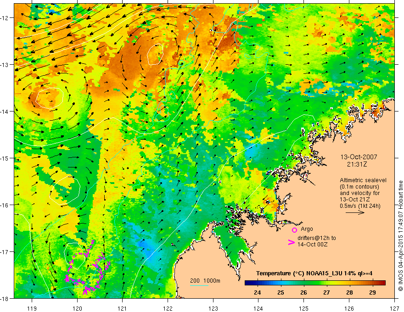
Task: Click latitude axis label -16
Action: coord(5,205)
